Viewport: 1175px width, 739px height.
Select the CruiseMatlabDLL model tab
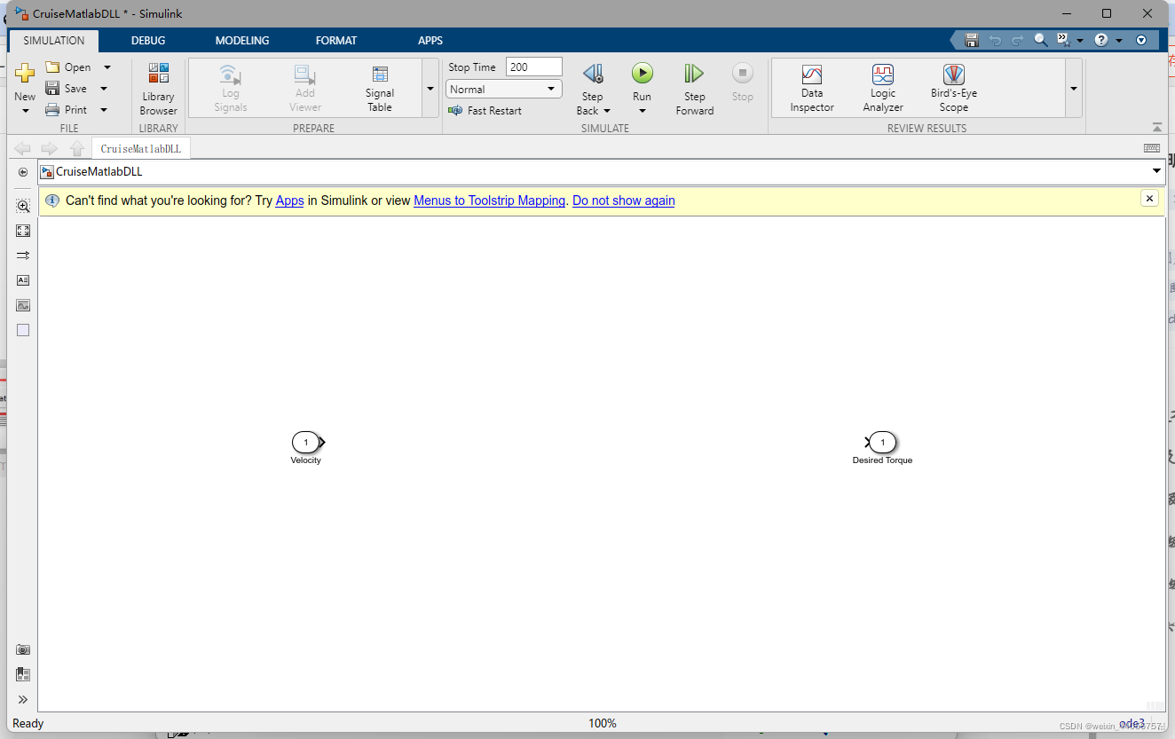141,149
